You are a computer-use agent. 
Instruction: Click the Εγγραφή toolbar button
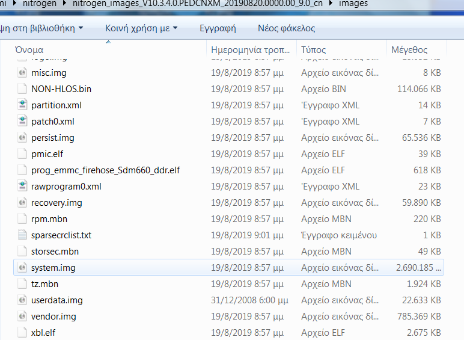[218, 28]
